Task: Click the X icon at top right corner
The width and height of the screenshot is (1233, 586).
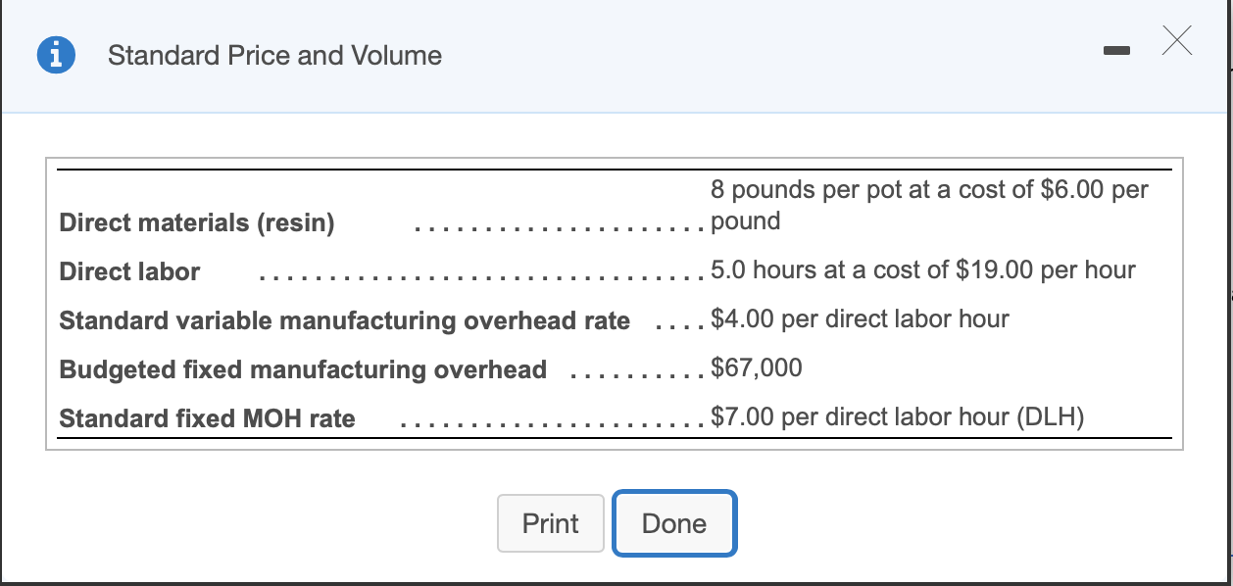Action: [x=1175, y=40]
